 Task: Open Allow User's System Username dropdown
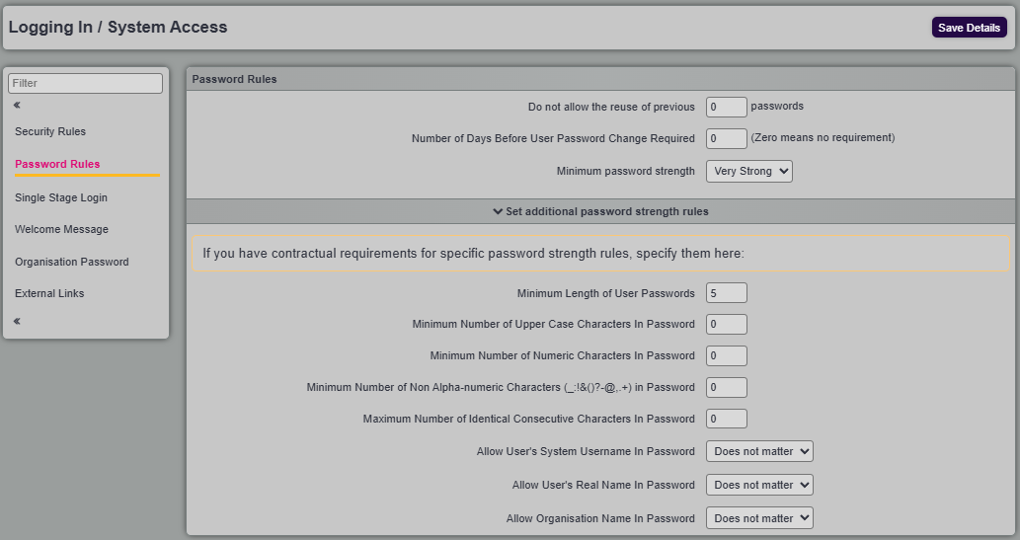click(x=758, y=451)
